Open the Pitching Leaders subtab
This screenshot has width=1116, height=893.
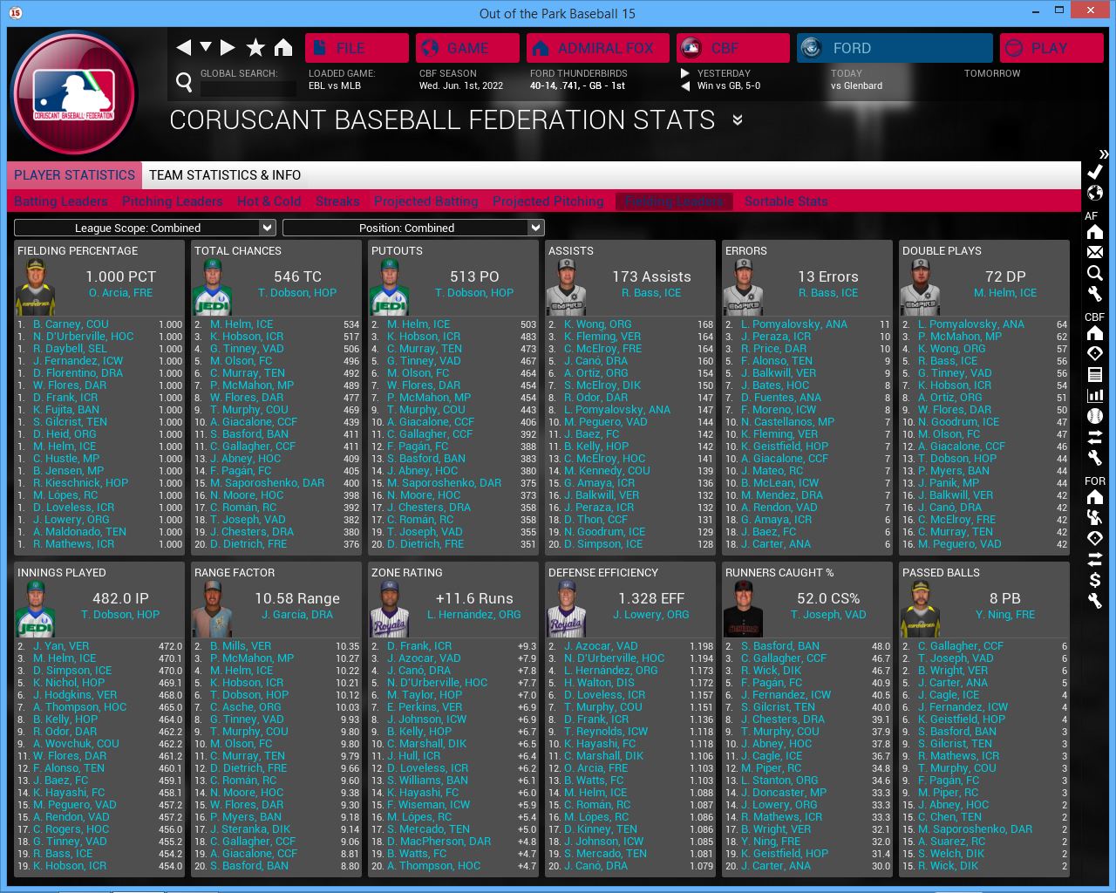click(172, 201)
